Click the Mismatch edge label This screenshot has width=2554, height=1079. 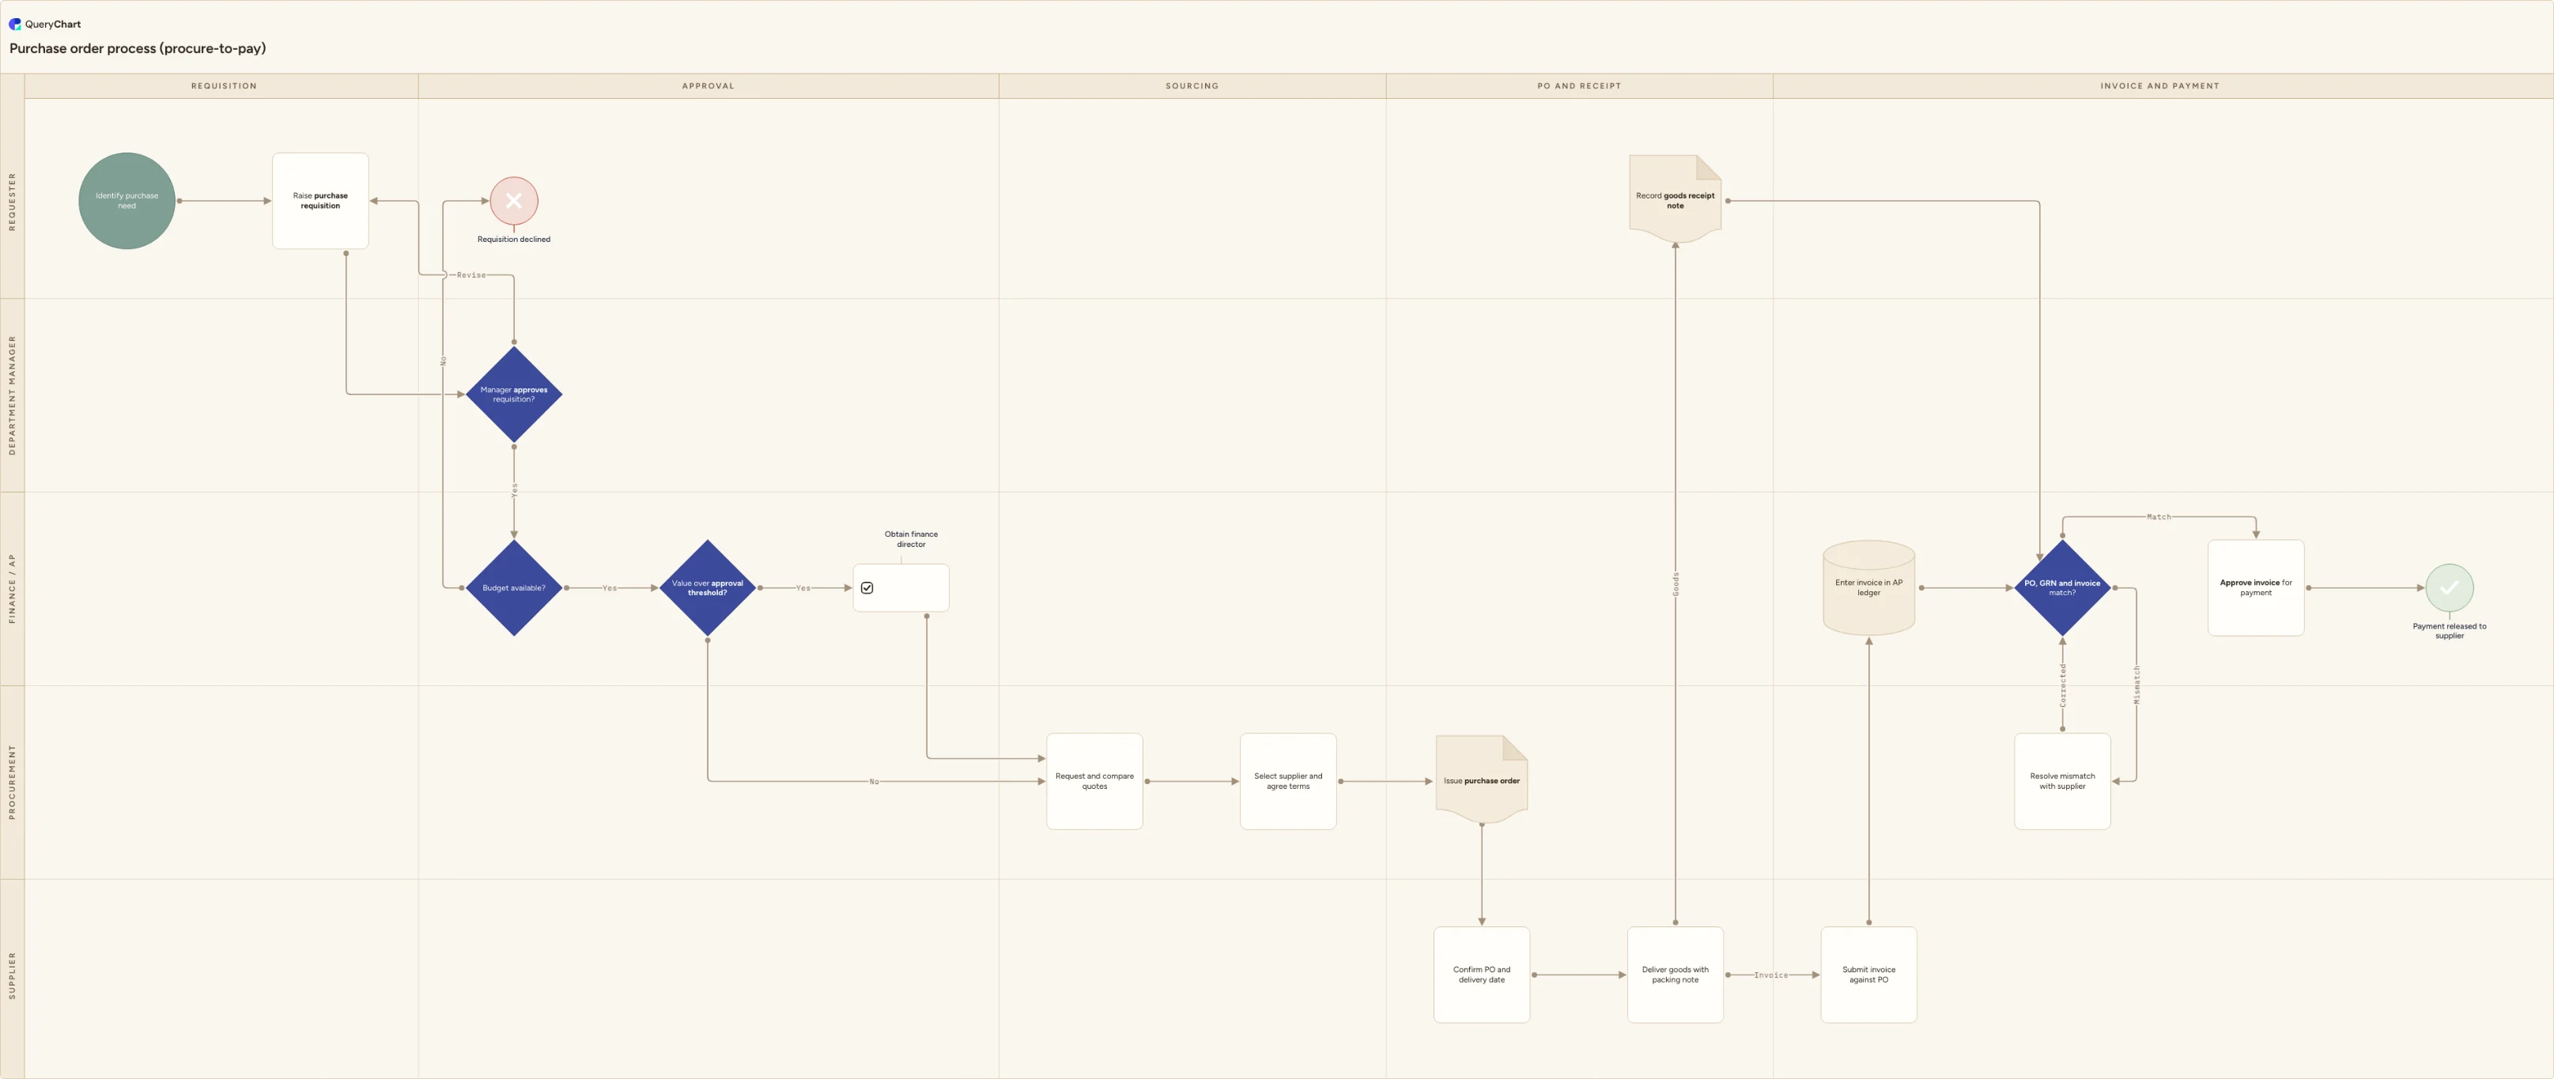click(x=2137, y=685)
